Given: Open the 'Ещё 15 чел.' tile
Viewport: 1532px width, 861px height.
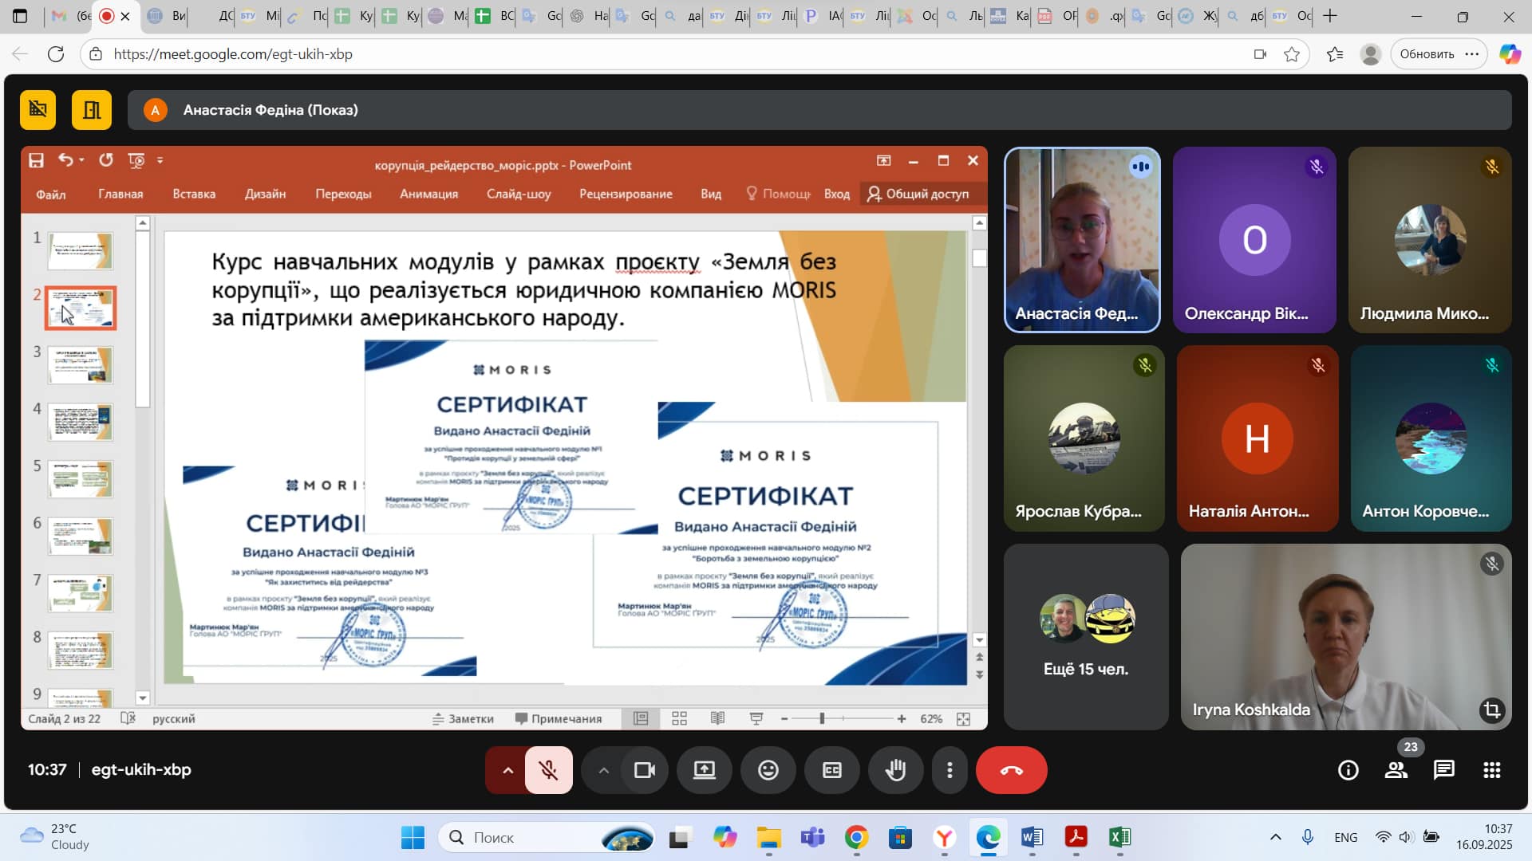Looking at the screenshot, I should click(x=1086, y=636).
